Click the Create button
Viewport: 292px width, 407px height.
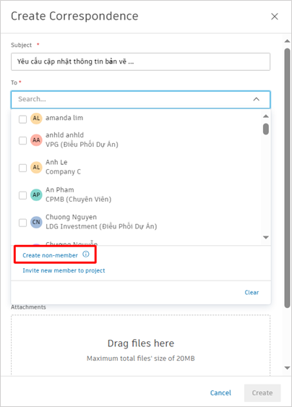pyautogui.click(x=262, y=393)
